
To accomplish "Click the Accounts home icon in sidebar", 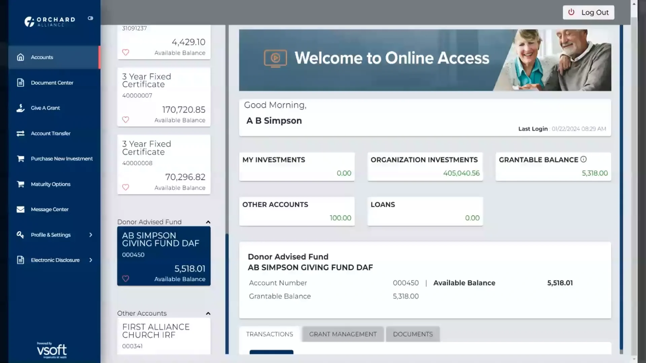I will (21, 57).
